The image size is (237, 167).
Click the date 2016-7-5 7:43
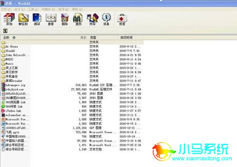pyautogui.click(x=129, y=51)
